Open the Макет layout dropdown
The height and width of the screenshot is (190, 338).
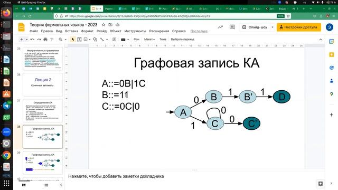click(x=149, y=40)
